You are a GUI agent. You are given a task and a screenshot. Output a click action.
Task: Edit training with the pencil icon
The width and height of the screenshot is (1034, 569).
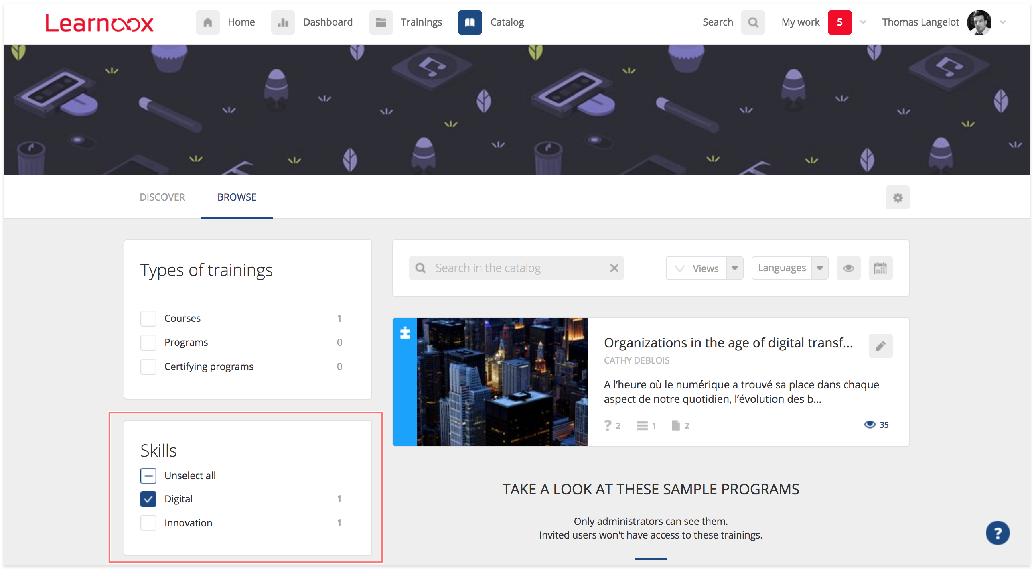pos(880,346)
